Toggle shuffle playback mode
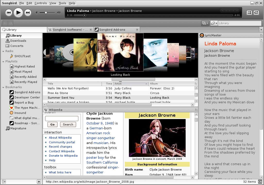This screenshot has width=264, height=185. [249, 12]
